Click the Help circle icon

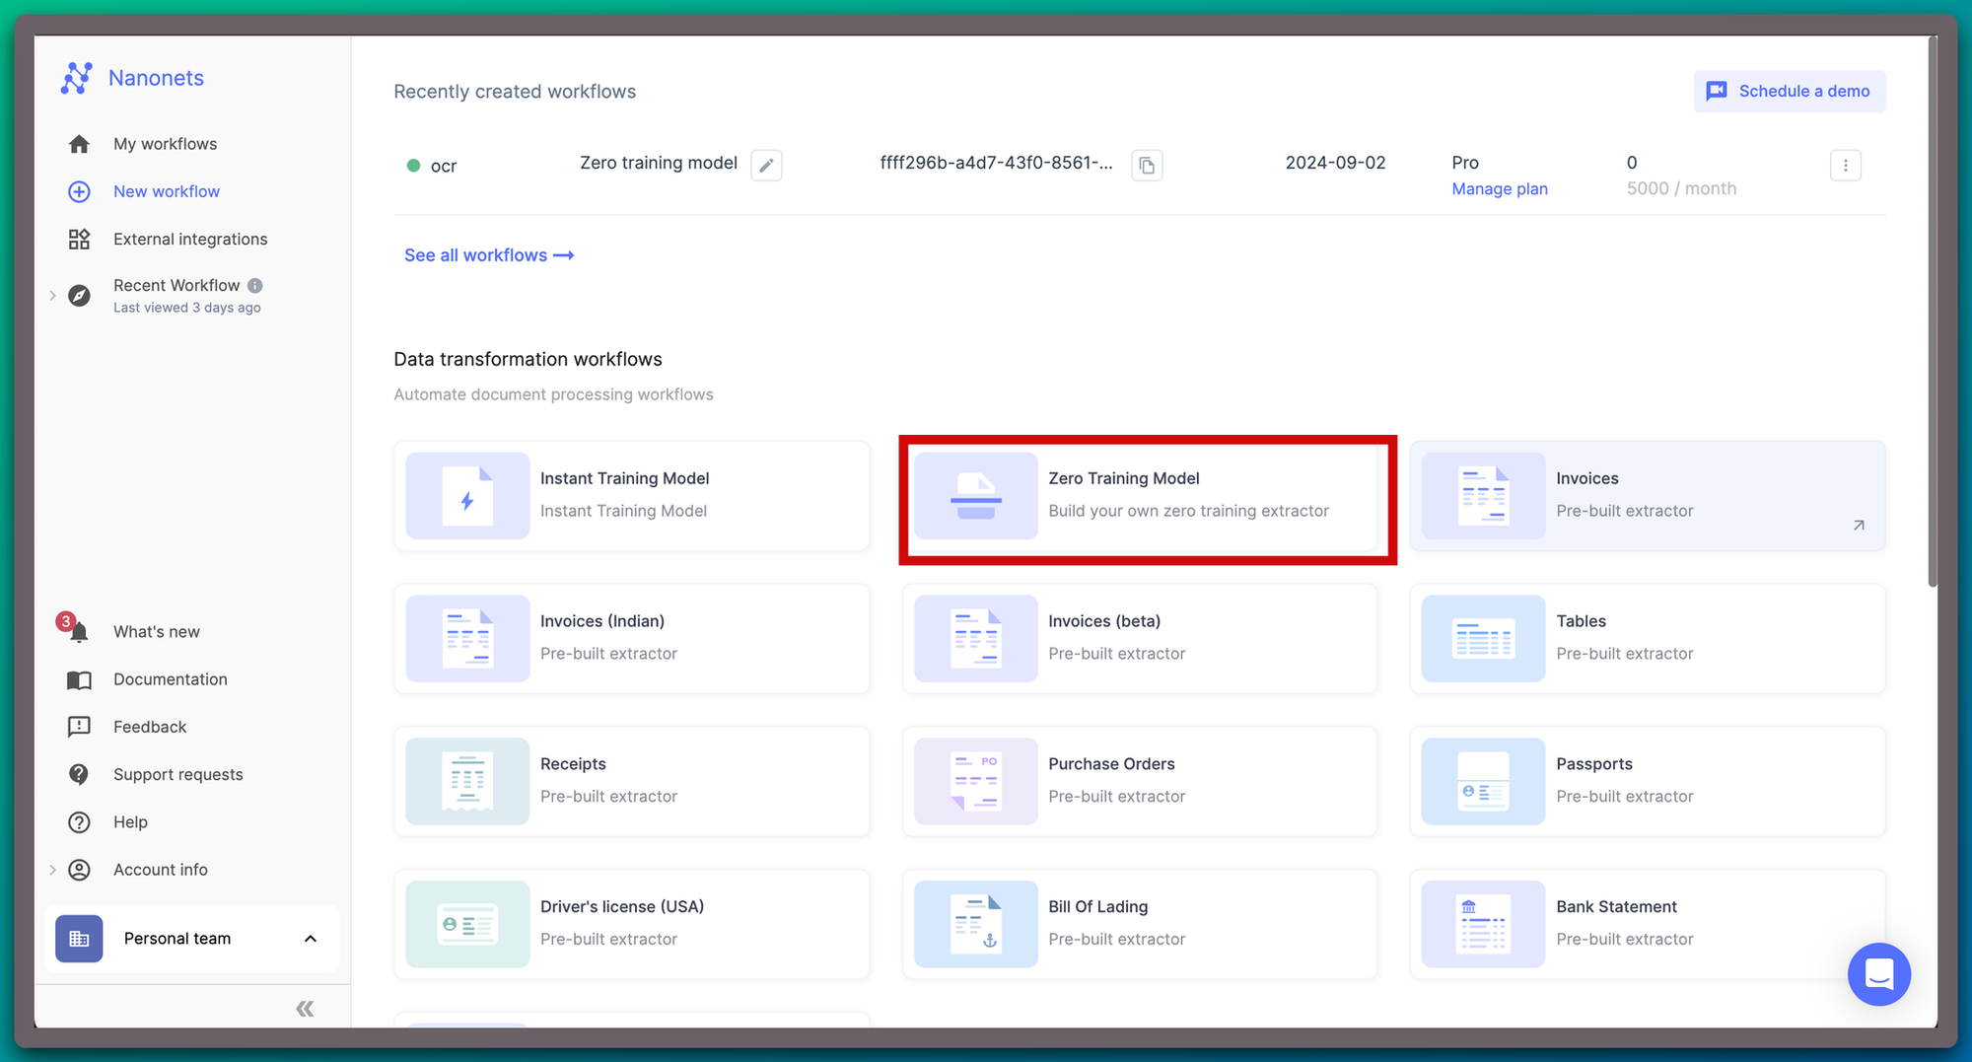click(79, 821)
